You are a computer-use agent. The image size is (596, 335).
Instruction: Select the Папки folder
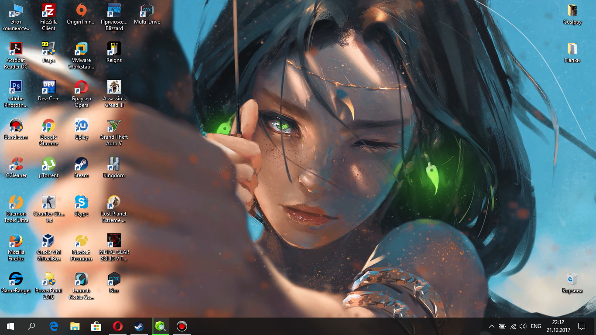pos(572,53)
